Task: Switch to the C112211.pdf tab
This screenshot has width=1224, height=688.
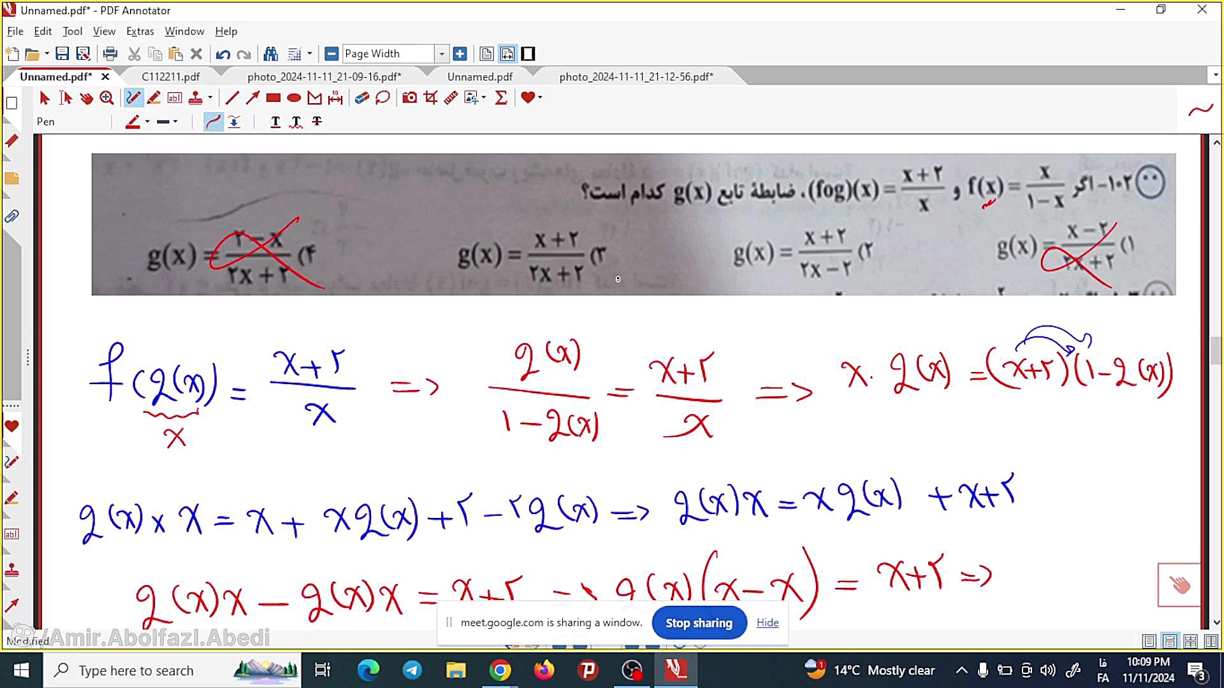Action: [170, 76]
